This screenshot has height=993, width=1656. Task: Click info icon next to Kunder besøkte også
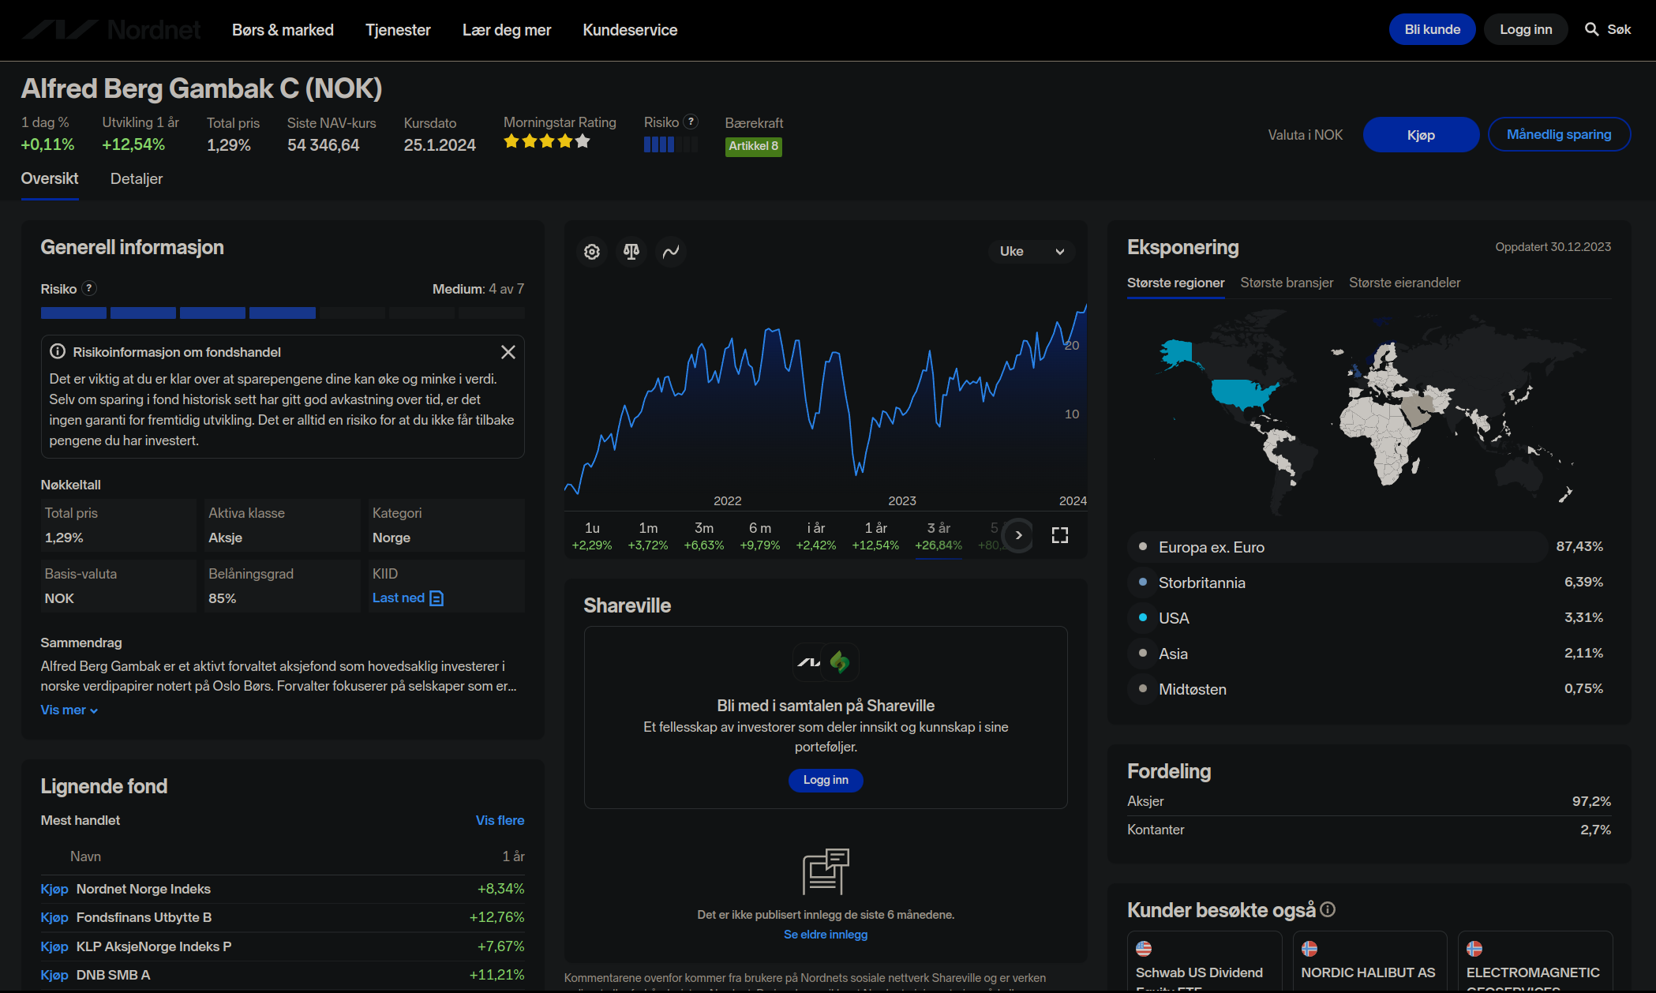[x=1328, y=909]
